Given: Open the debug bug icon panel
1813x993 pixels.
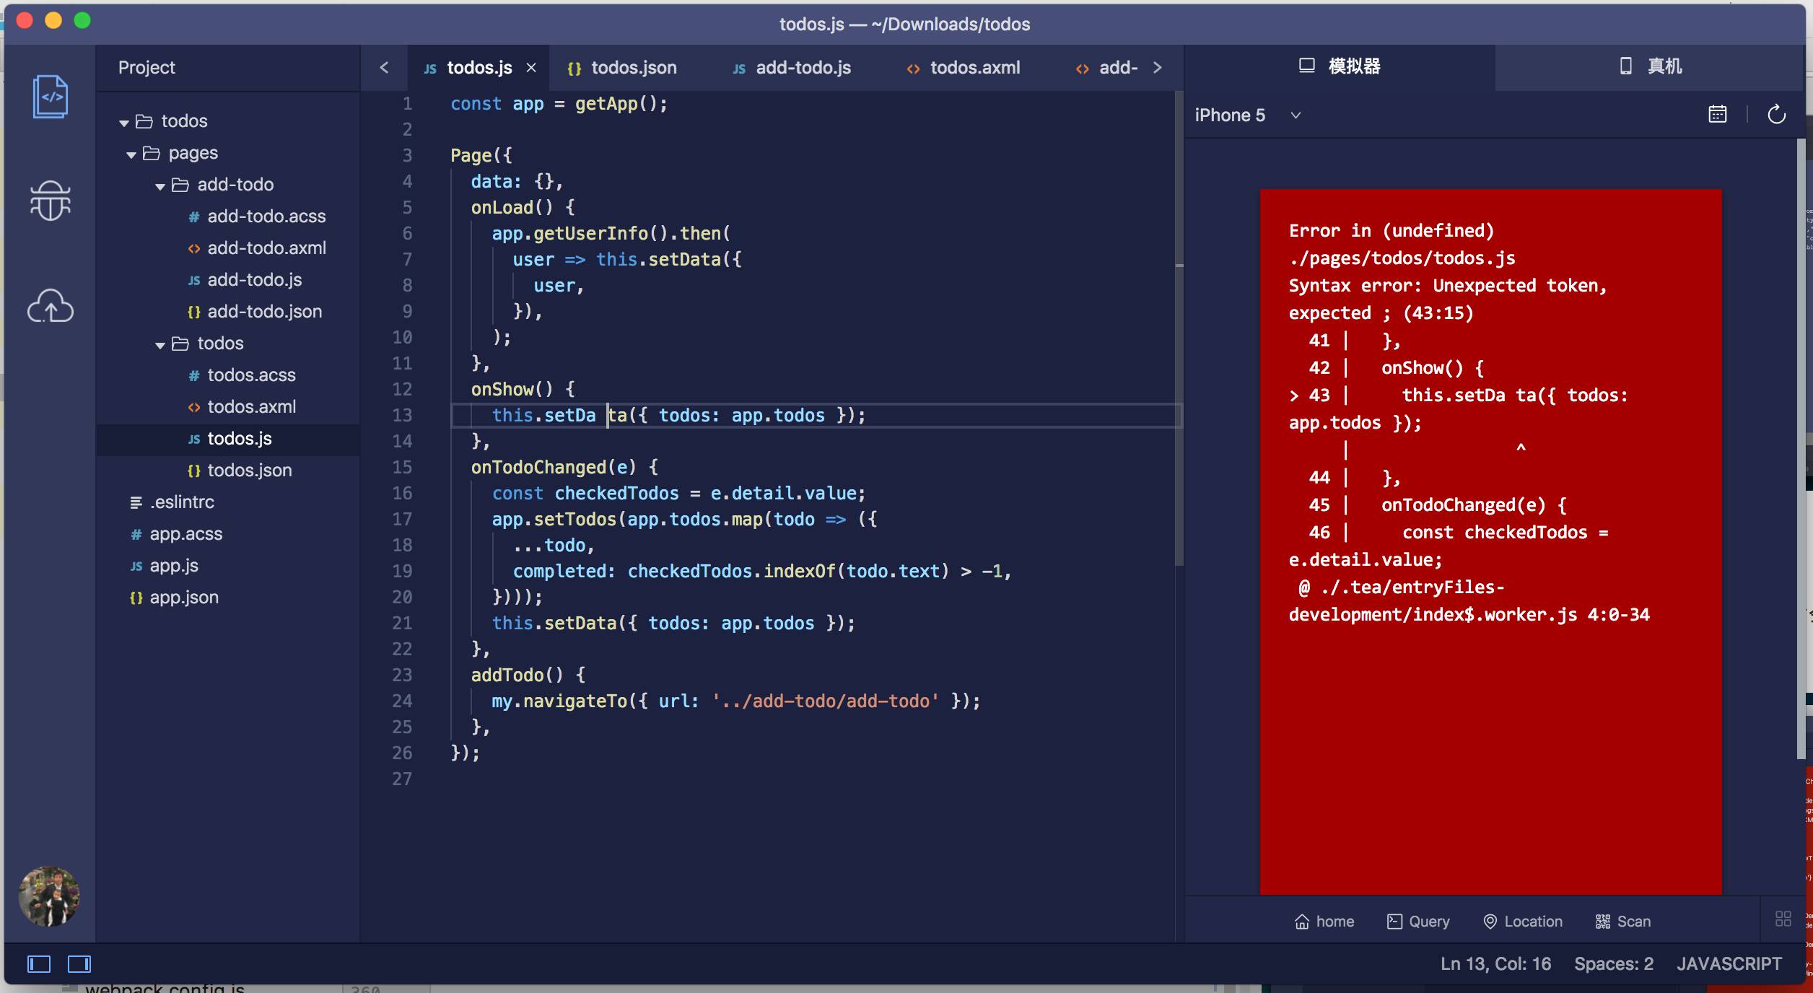Looking at the screenshot, I should click(x=50, y=201).
